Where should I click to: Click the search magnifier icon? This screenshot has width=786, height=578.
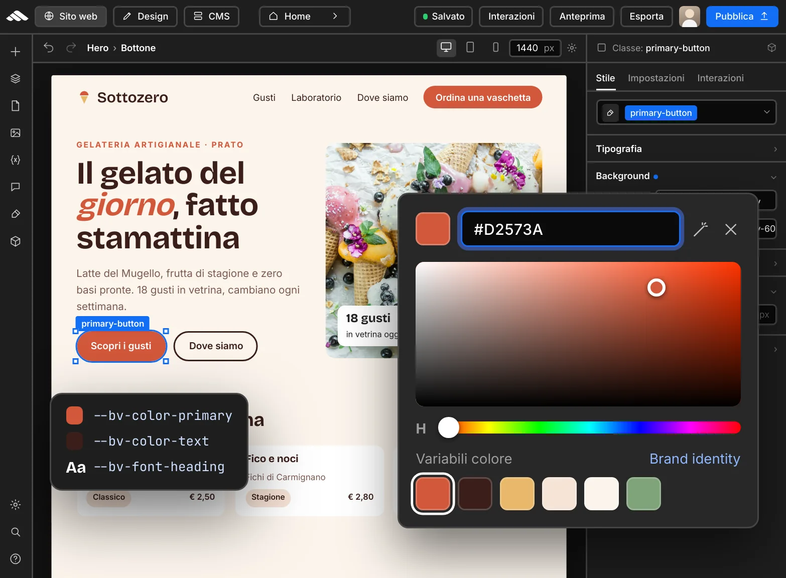pos(16,532)
